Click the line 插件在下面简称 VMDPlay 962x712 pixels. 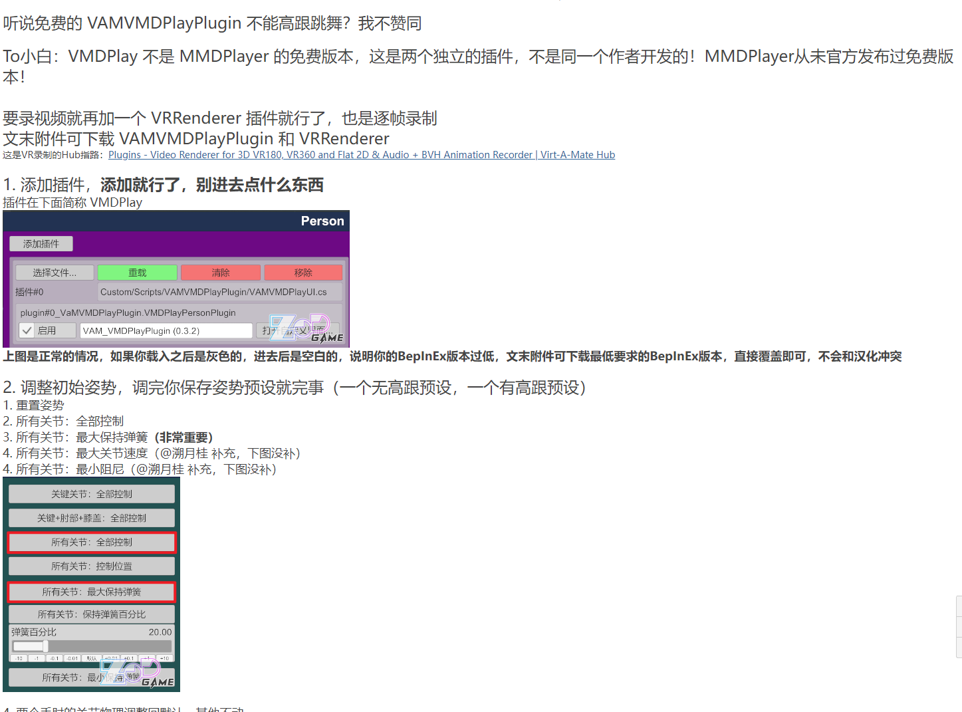tap(72, 203)
